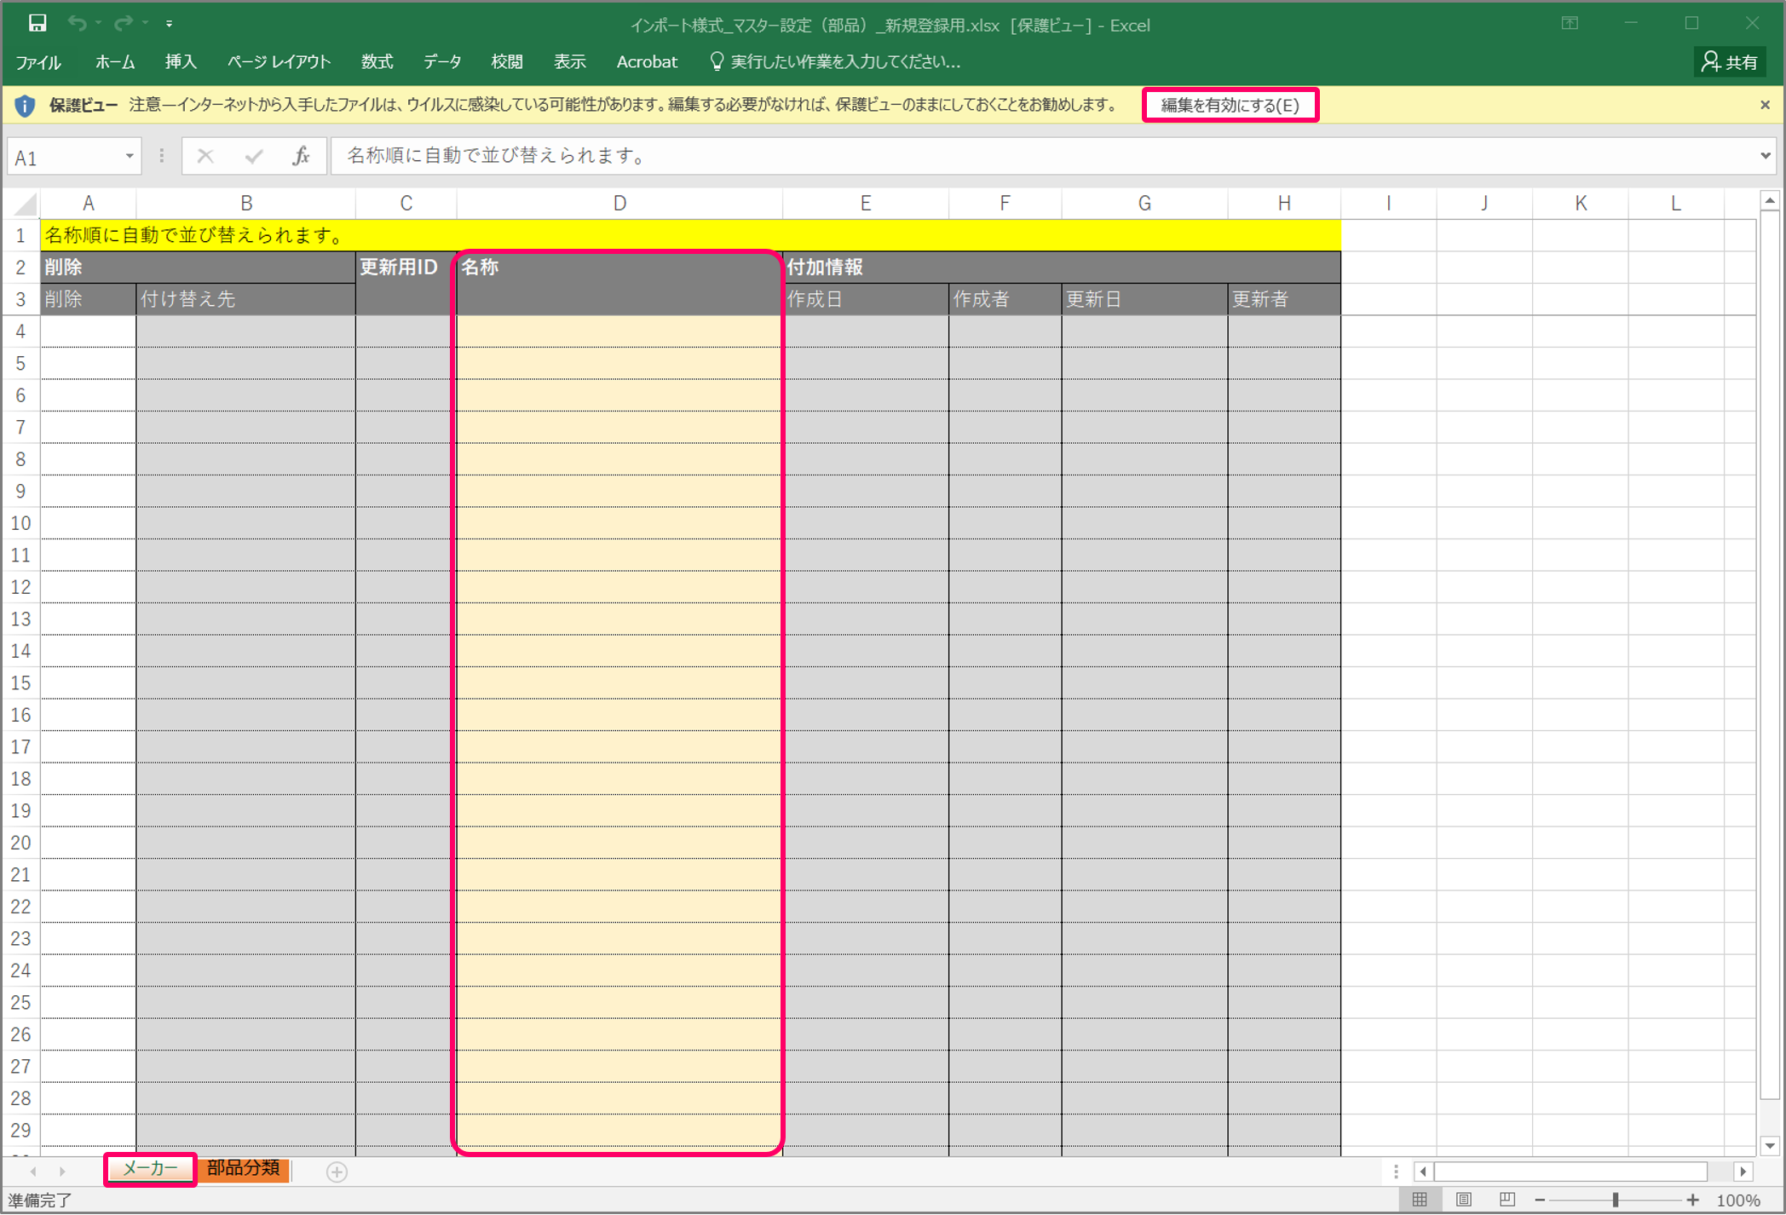Switch to the 部品分類 sheet tab
The width and height of the screenshot is (1786, 1215).
coord(244,1168)
